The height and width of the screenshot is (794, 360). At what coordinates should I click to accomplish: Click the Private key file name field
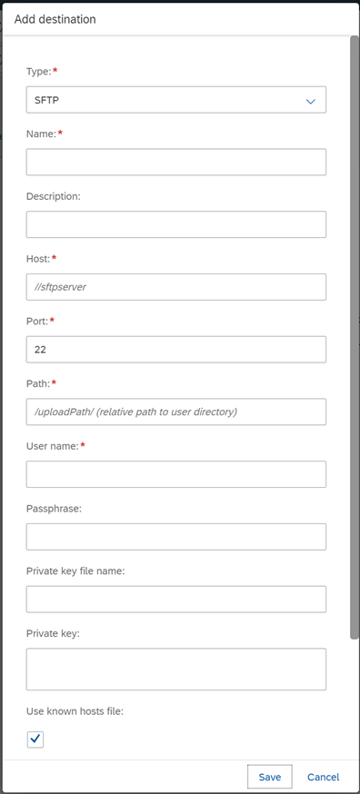point(176,599)
